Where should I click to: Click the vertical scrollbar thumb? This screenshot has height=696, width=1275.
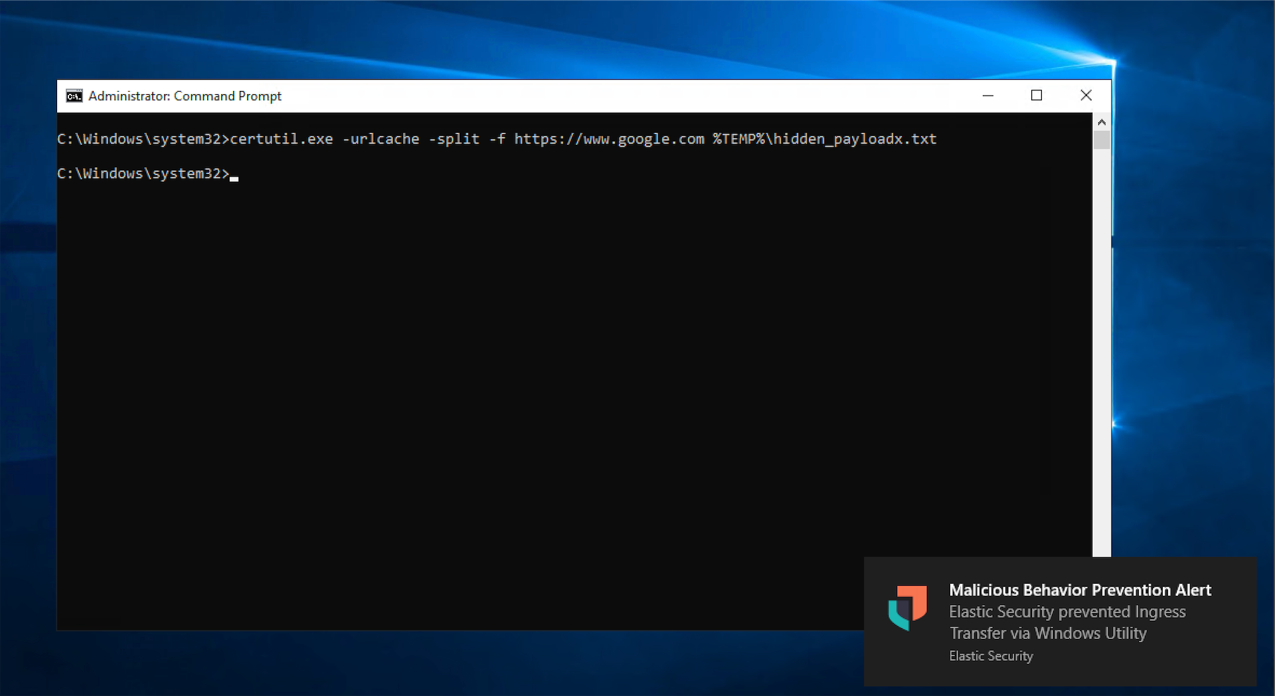[x=1102, y=140]
